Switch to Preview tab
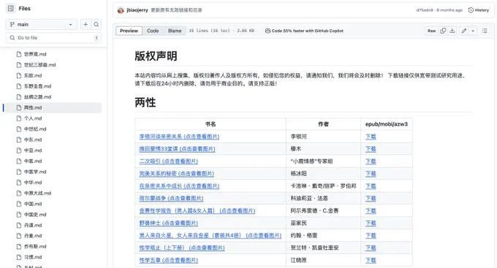497x268 pixels. coord(129,31)
